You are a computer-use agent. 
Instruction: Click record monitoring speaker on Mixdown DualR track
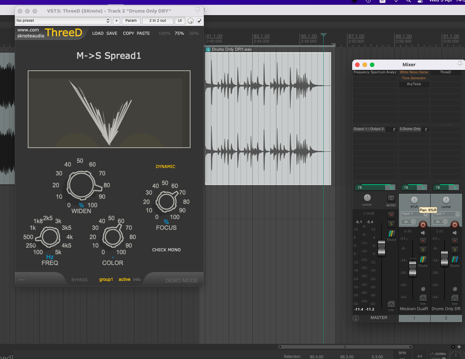point(423,233)
